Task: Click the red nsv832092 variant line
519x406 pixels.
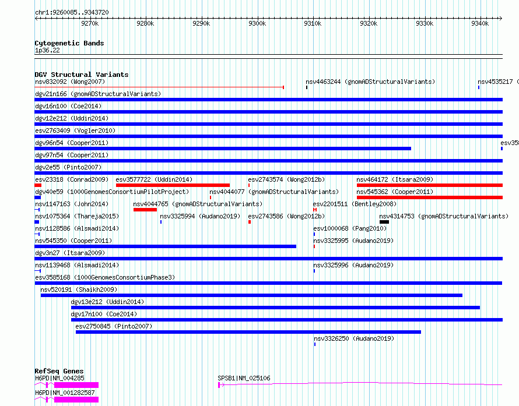Action: (x=159, y=87)
